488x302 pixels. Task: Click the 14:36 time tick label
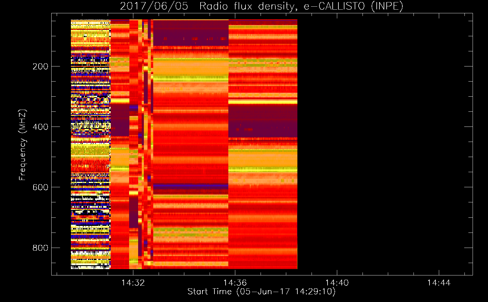[x=235, y=283]
